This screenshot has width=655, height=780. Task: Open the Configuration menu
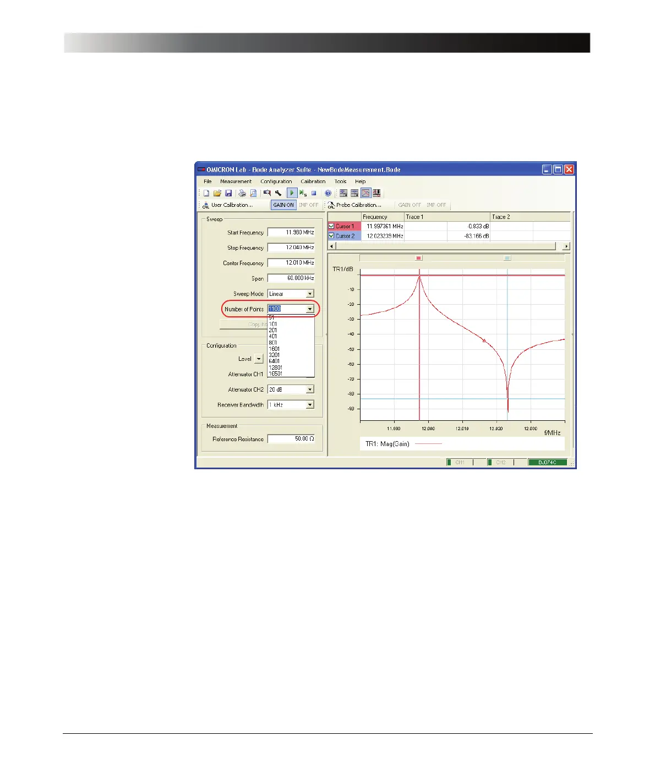(x=276, y=182)
